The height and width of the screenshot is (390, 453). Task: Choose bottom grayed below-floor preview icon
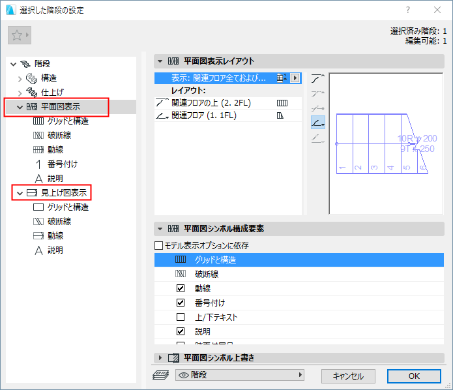click(x=318, y=138)
